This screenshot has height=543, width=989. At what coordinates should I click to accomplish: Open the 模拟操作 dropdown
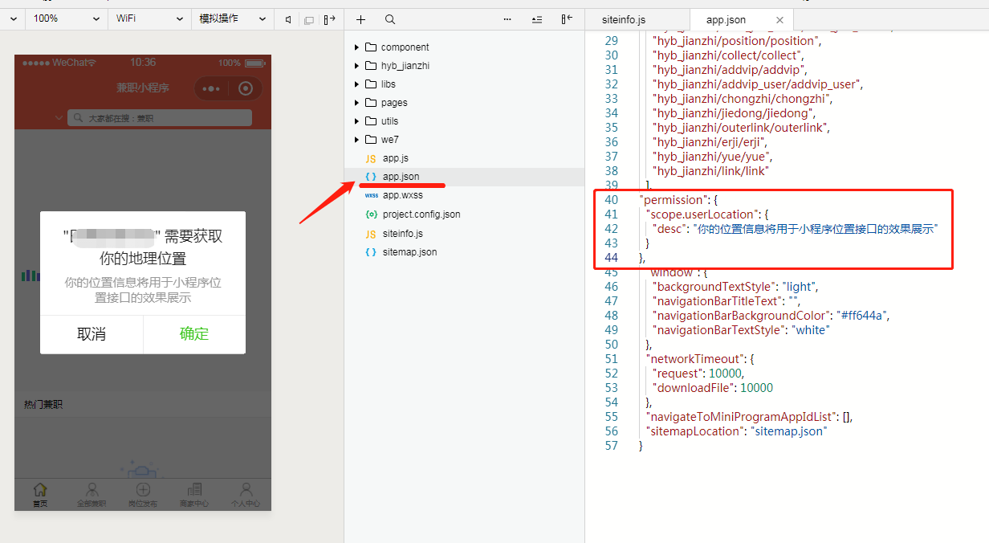point(232,18)
